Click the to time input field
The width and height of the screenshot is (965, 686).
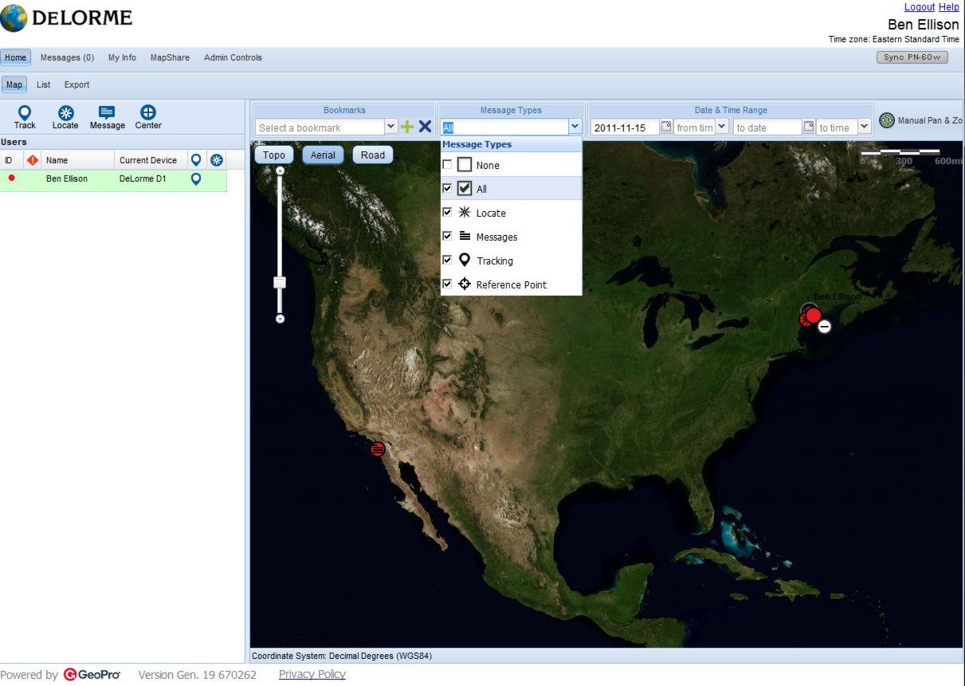click(838, 127)
